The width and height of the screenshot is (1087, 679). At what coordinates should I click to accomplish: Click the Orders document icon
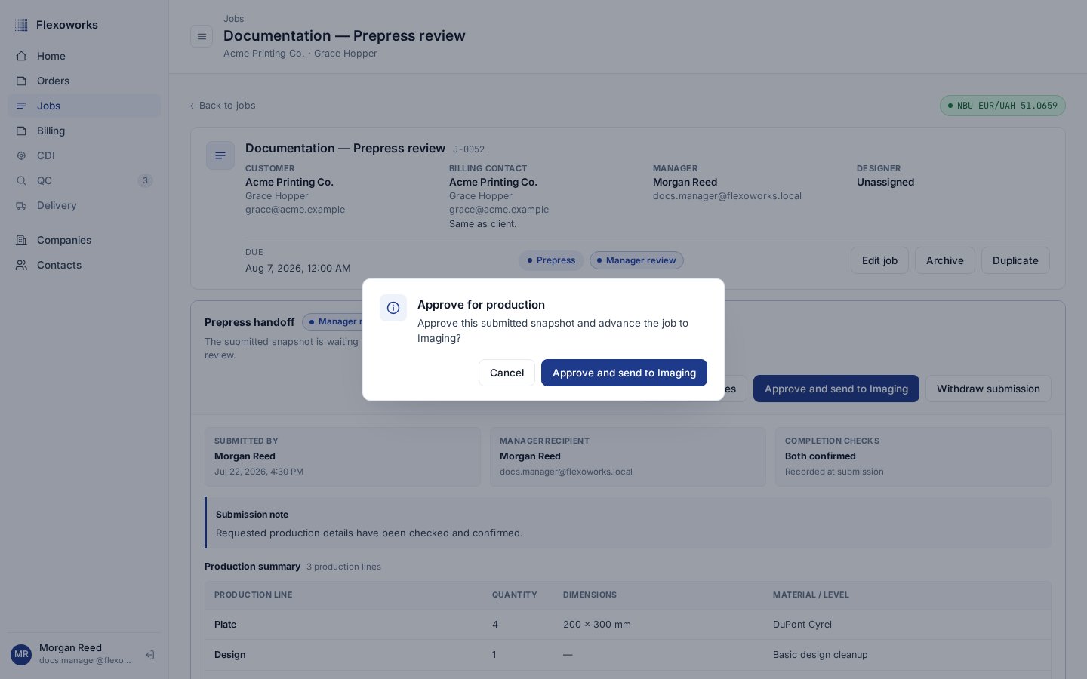point(21,81)
